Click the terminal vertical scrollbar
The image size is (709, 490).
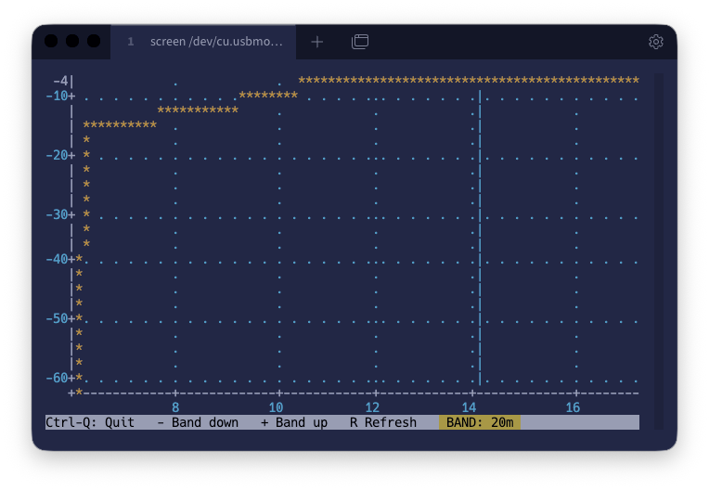(x=659, y=251)
